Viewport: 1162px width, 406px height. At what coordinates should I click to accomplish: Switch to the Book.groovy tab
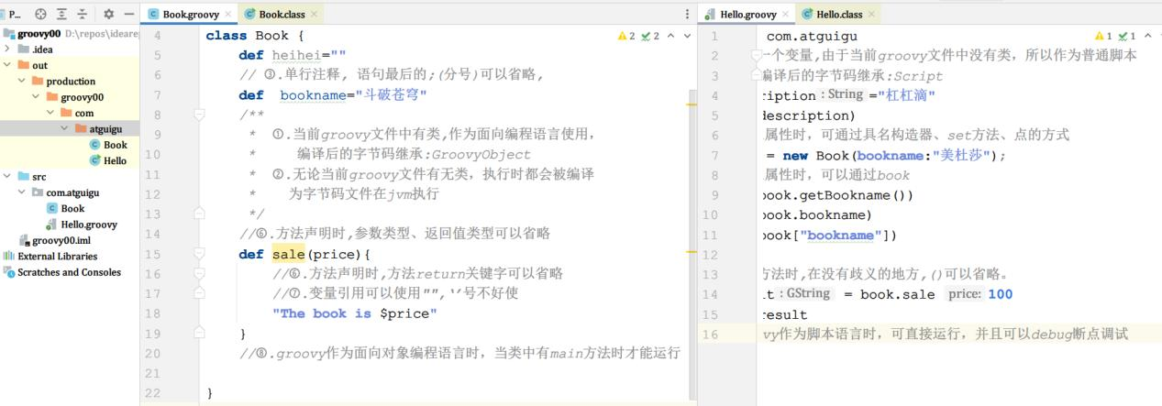(x=190, y=15)
